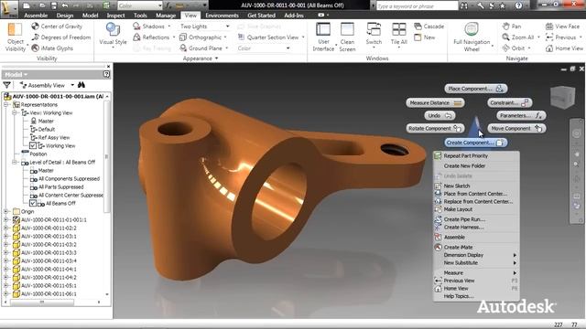Open the Manage ribbon tab
The image size is (586, 329).
tap(166, 16)
